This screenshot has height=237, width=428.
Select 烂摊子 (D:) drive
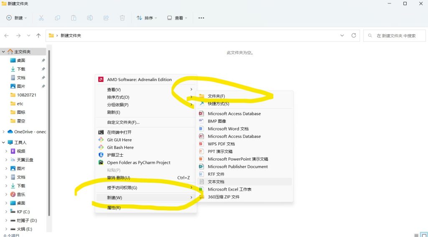point(27,220)
